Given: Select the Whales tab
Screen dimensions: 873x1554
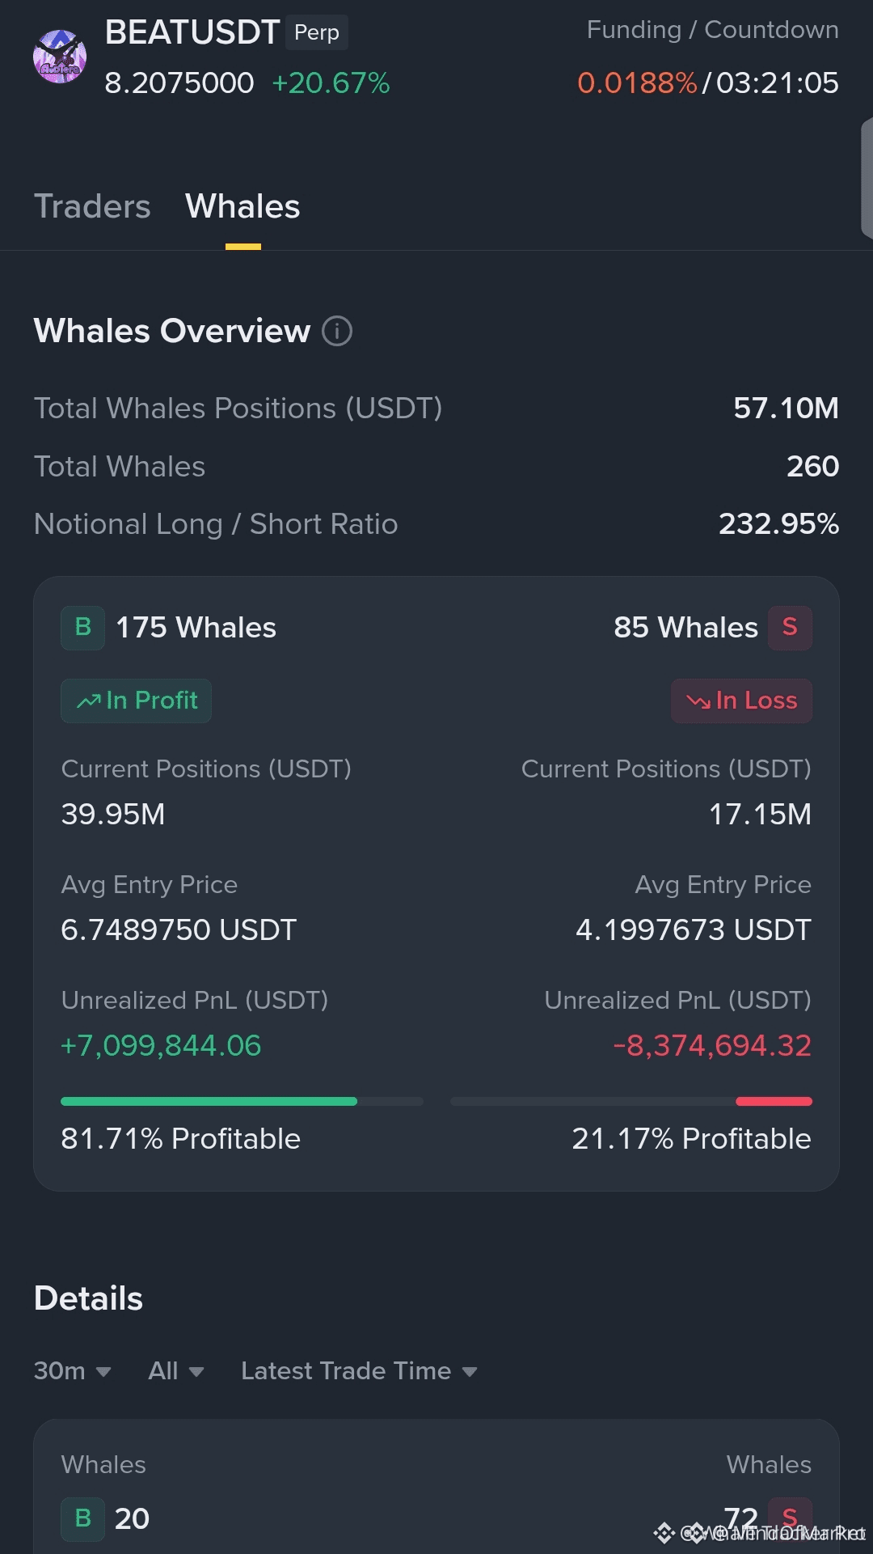Looking at the screenshot, I should [x=242, y=207].
